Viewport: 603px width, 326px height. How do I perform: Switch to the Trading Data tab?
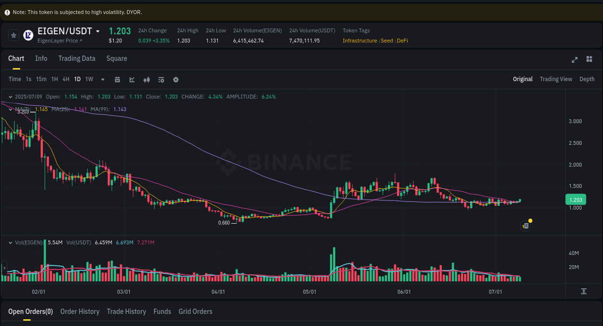77,58
